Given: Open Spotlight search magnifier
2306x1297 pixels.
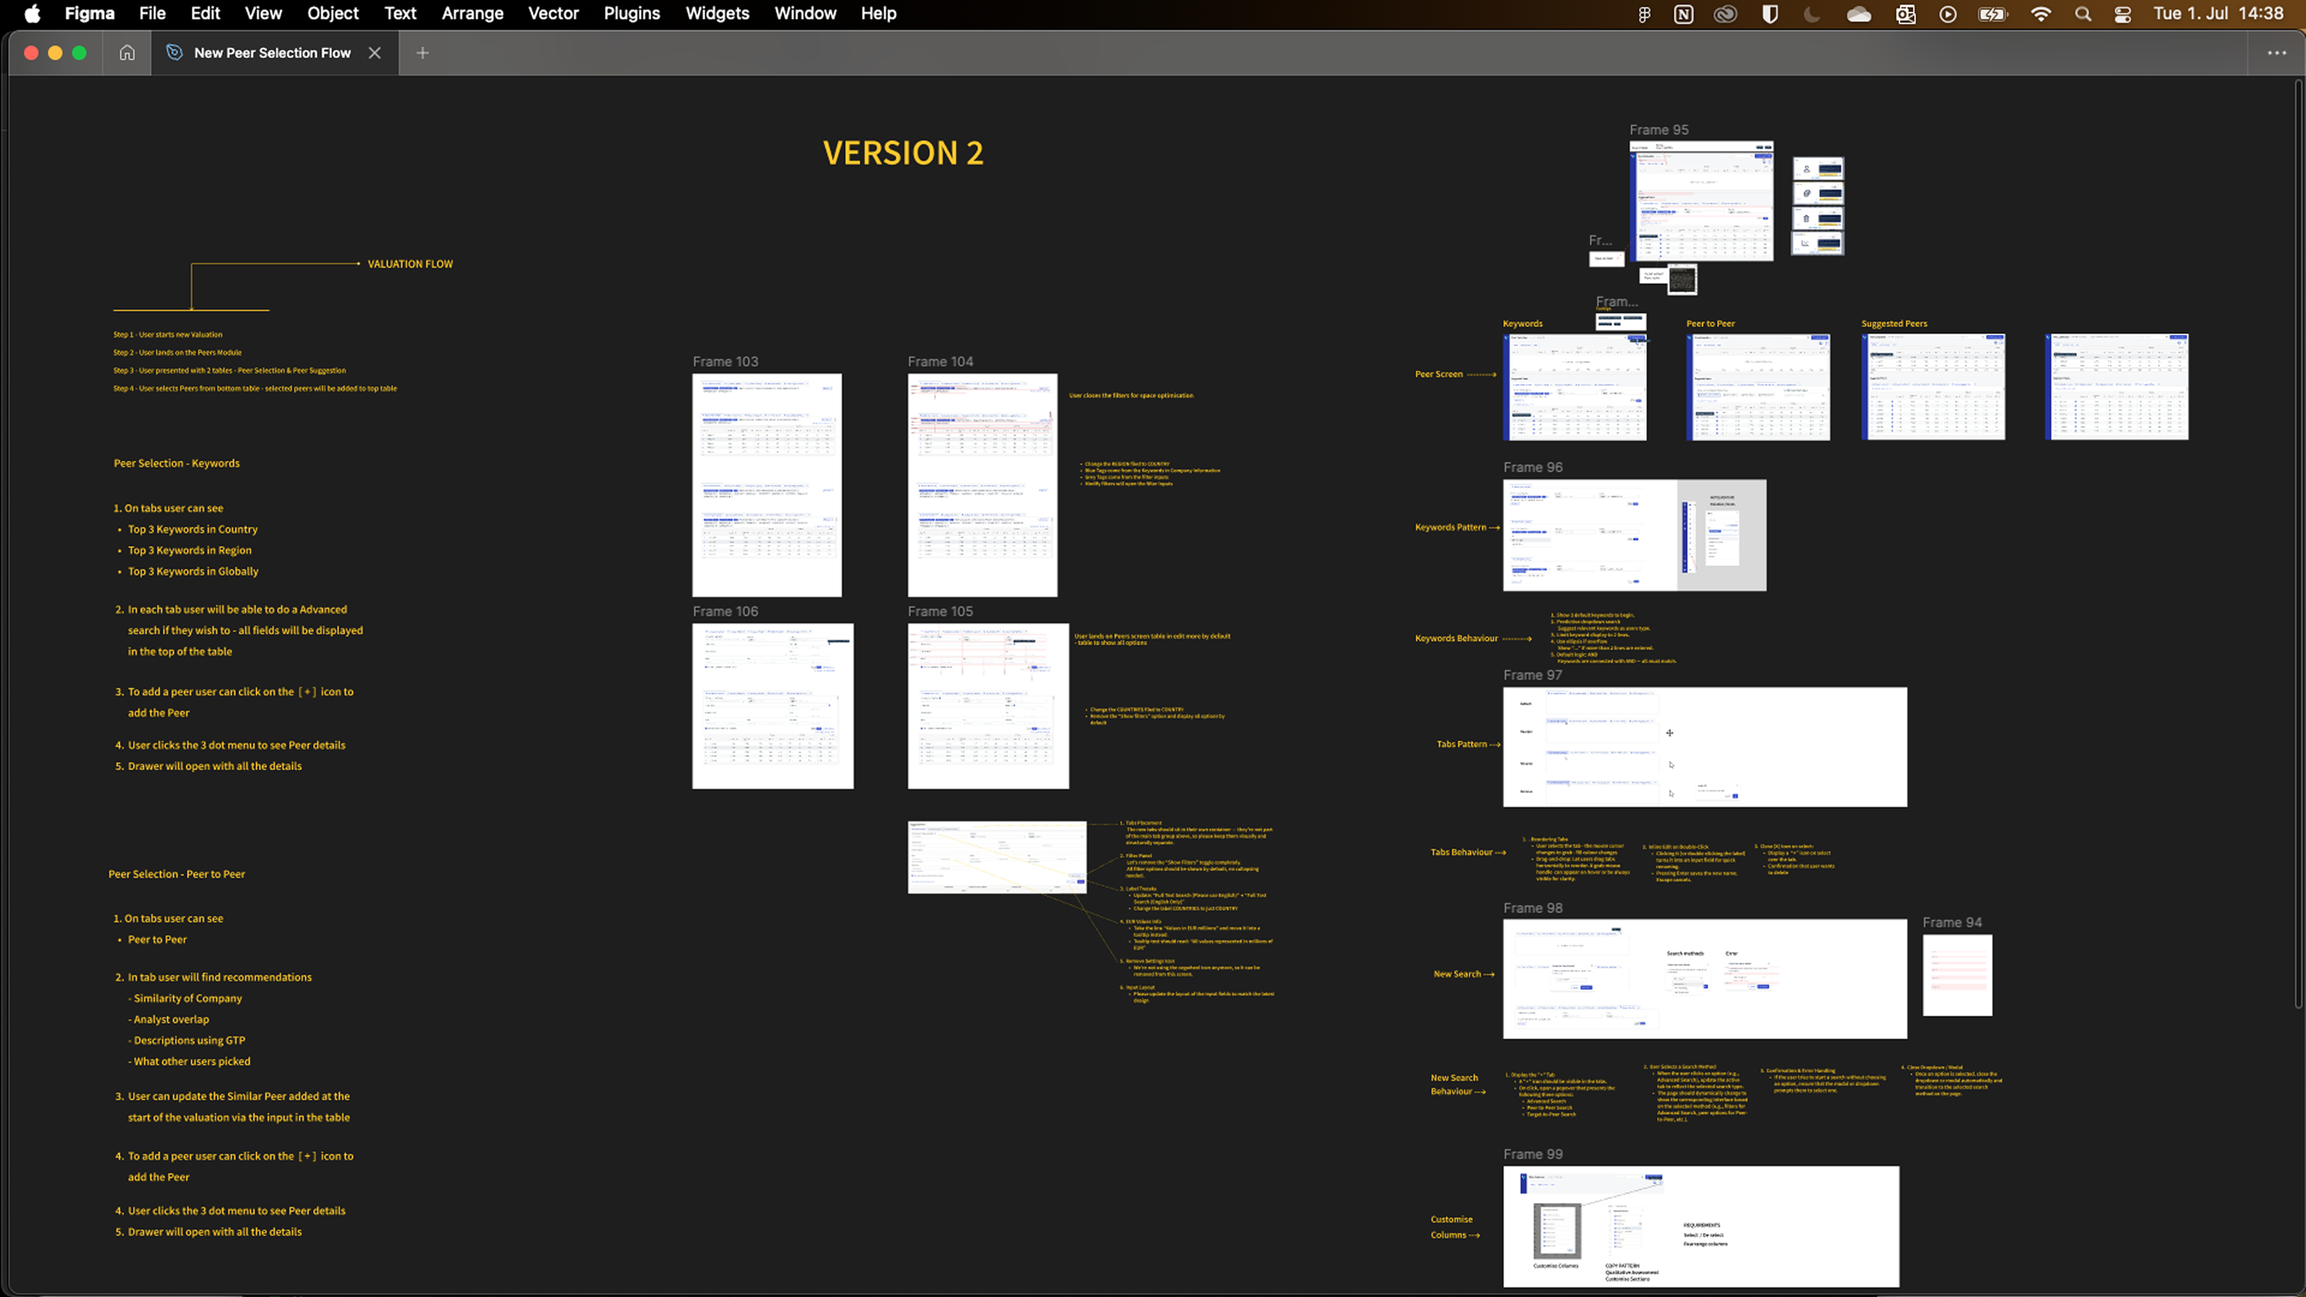Looking at the screenshot, I should (2082, 14).
